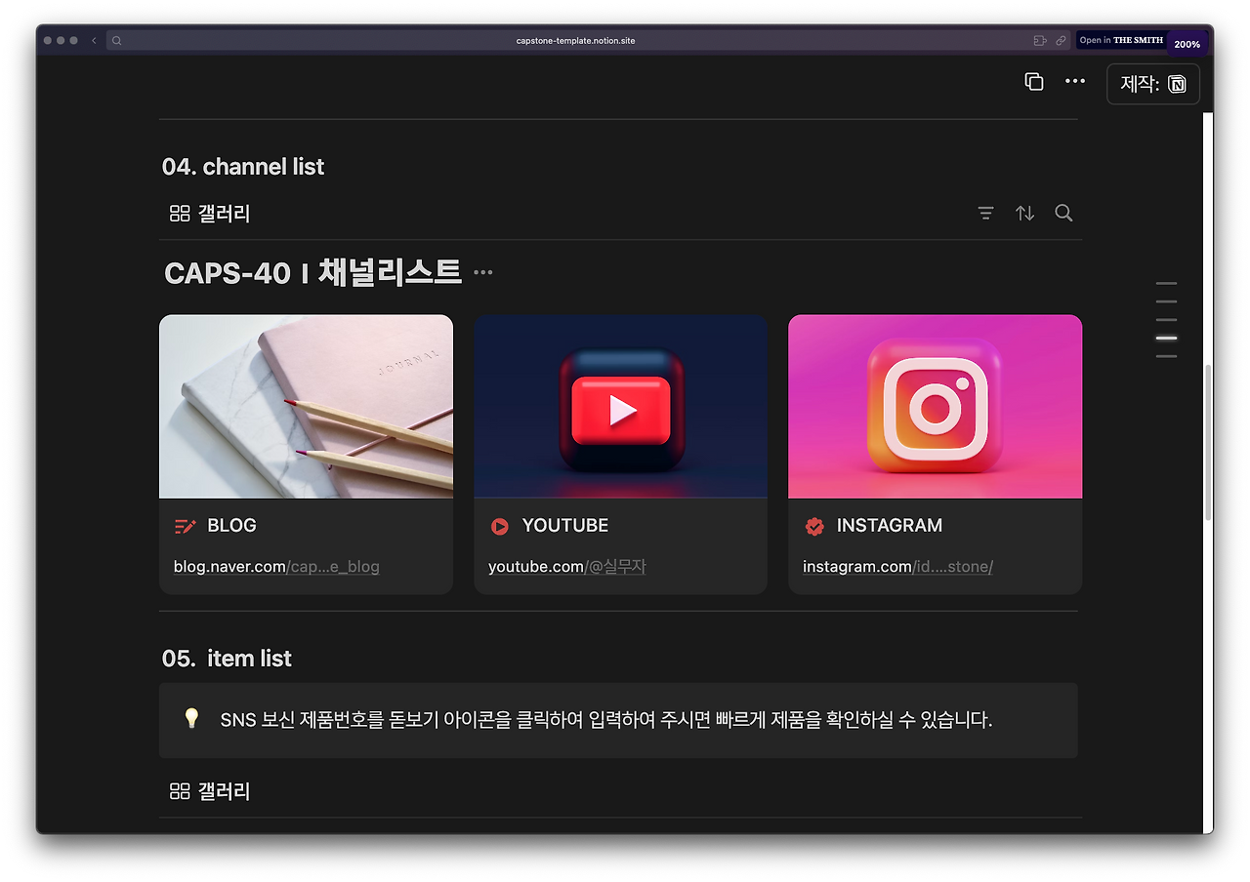Click the lightbulb icon in the callout

[x=191, y=719]
